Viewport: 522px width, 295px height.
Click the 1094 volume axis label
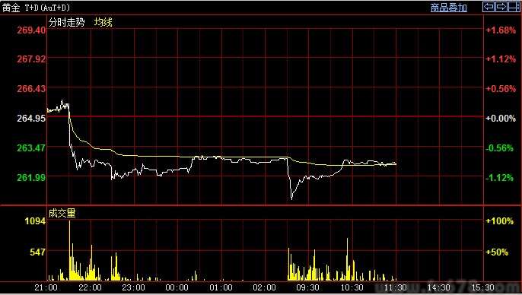35,220
